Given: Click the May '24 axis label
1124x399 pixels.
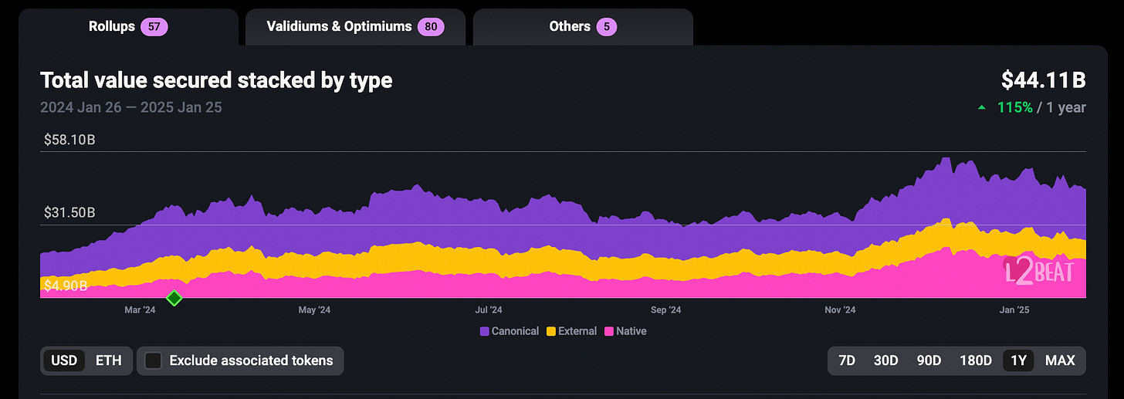Looking at the screenshot, I should (314, 309).
